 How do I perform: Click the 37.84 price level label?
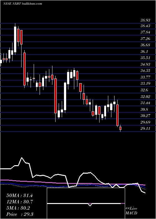coord(145,33)
